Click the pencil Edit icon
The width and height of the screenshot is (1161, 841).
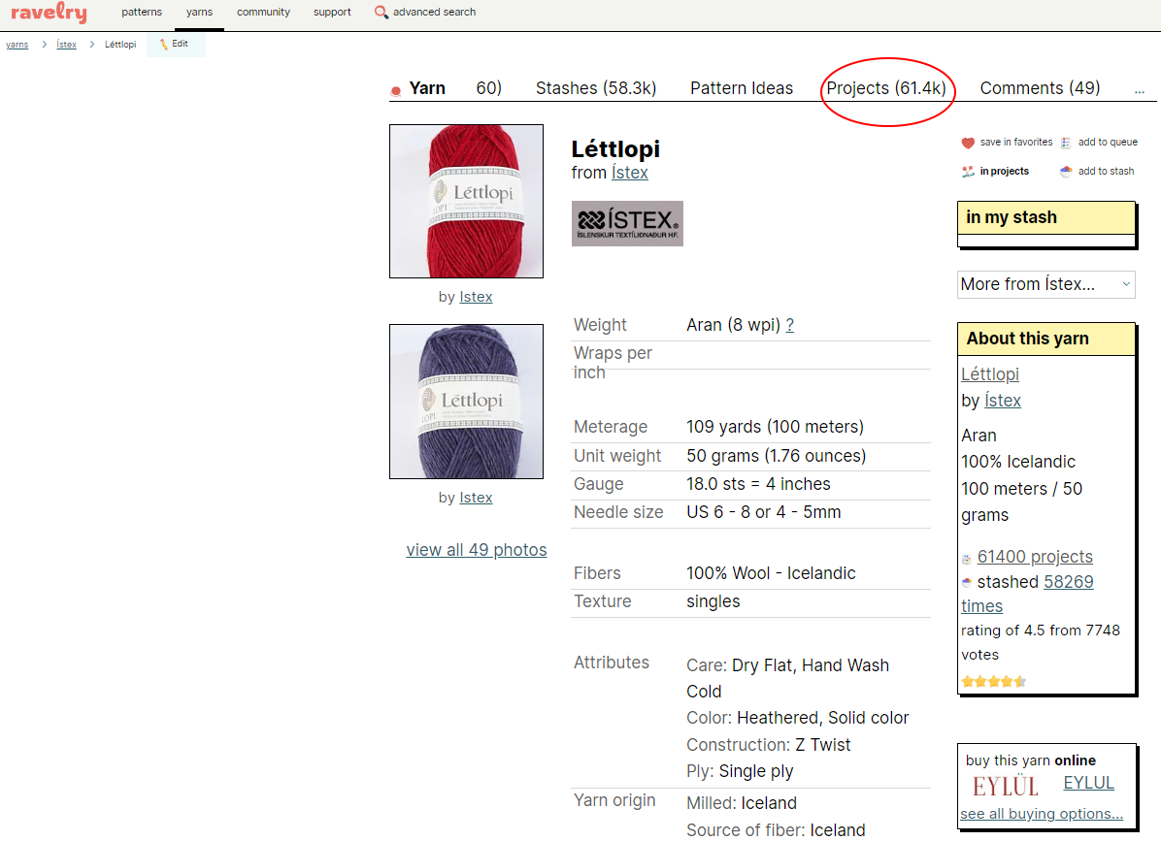[164, 45]
